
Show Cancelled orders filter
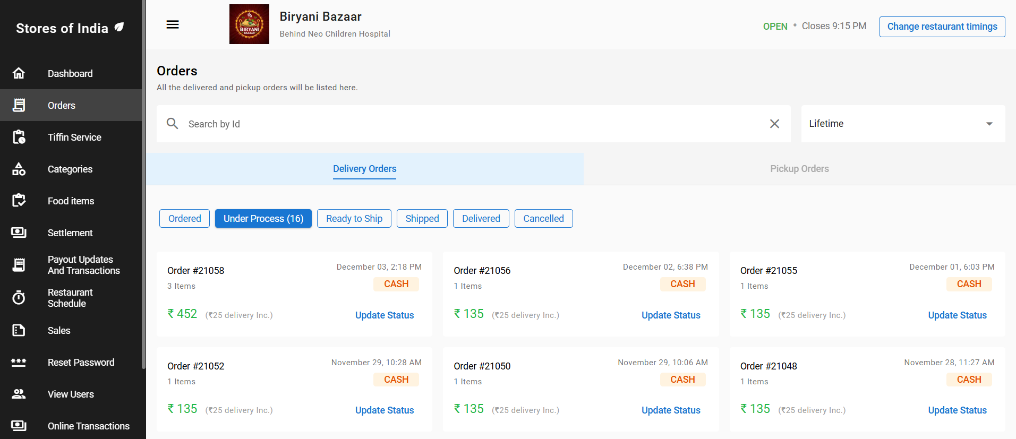coord(543,219)
